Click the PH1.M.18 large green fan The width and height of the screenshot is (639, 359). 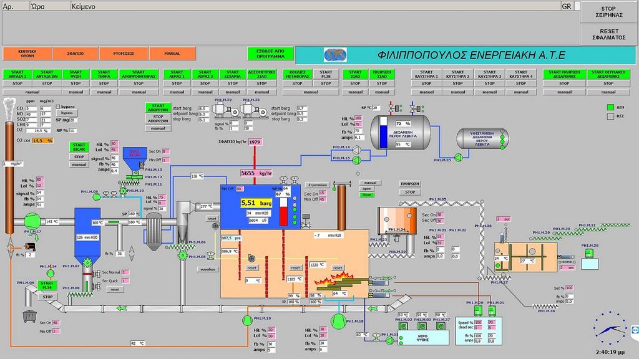pos(338,321)
